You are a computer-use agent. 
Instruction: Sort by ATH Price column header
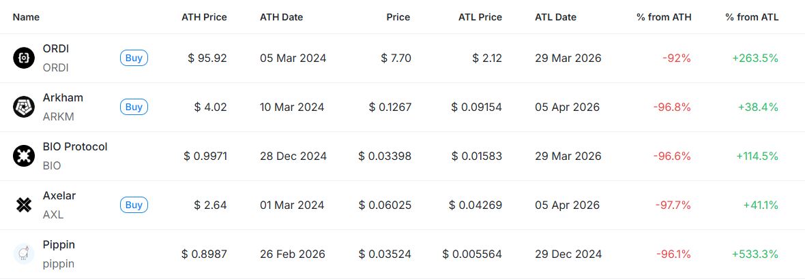[204, 17]
